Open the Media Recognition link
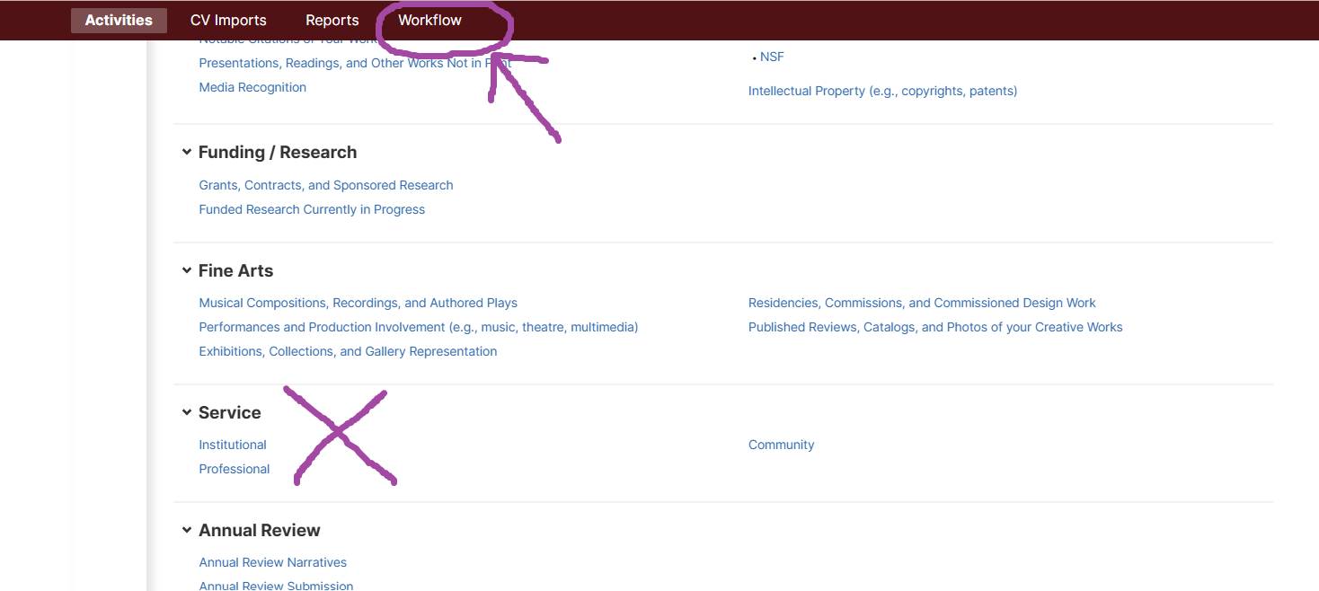 click(252, 87)
